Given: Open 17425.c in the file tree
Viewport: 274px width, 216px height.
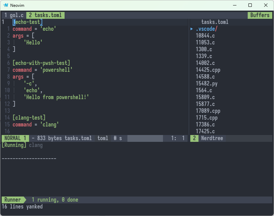Looking at the screenshot, I should pos(205,131).
